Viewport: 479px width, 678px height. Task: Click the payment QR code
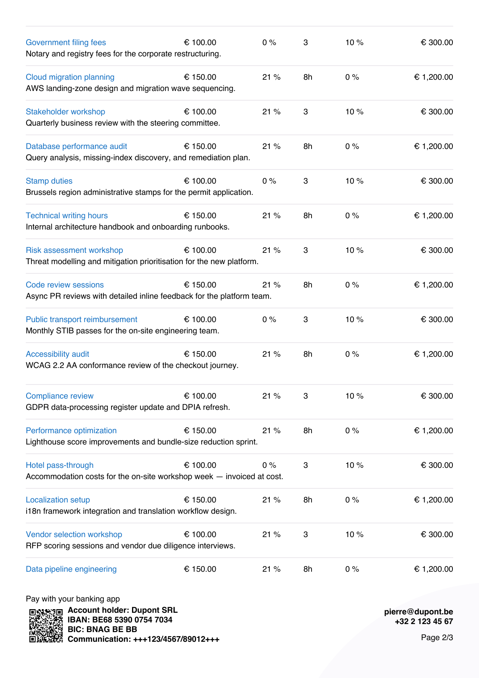(x=46, y=625)
